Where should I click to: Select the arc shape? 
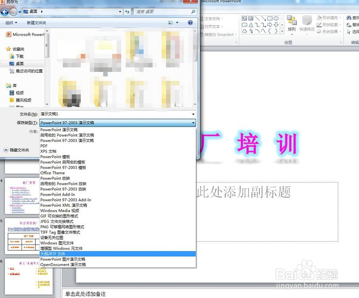(257, 31)
